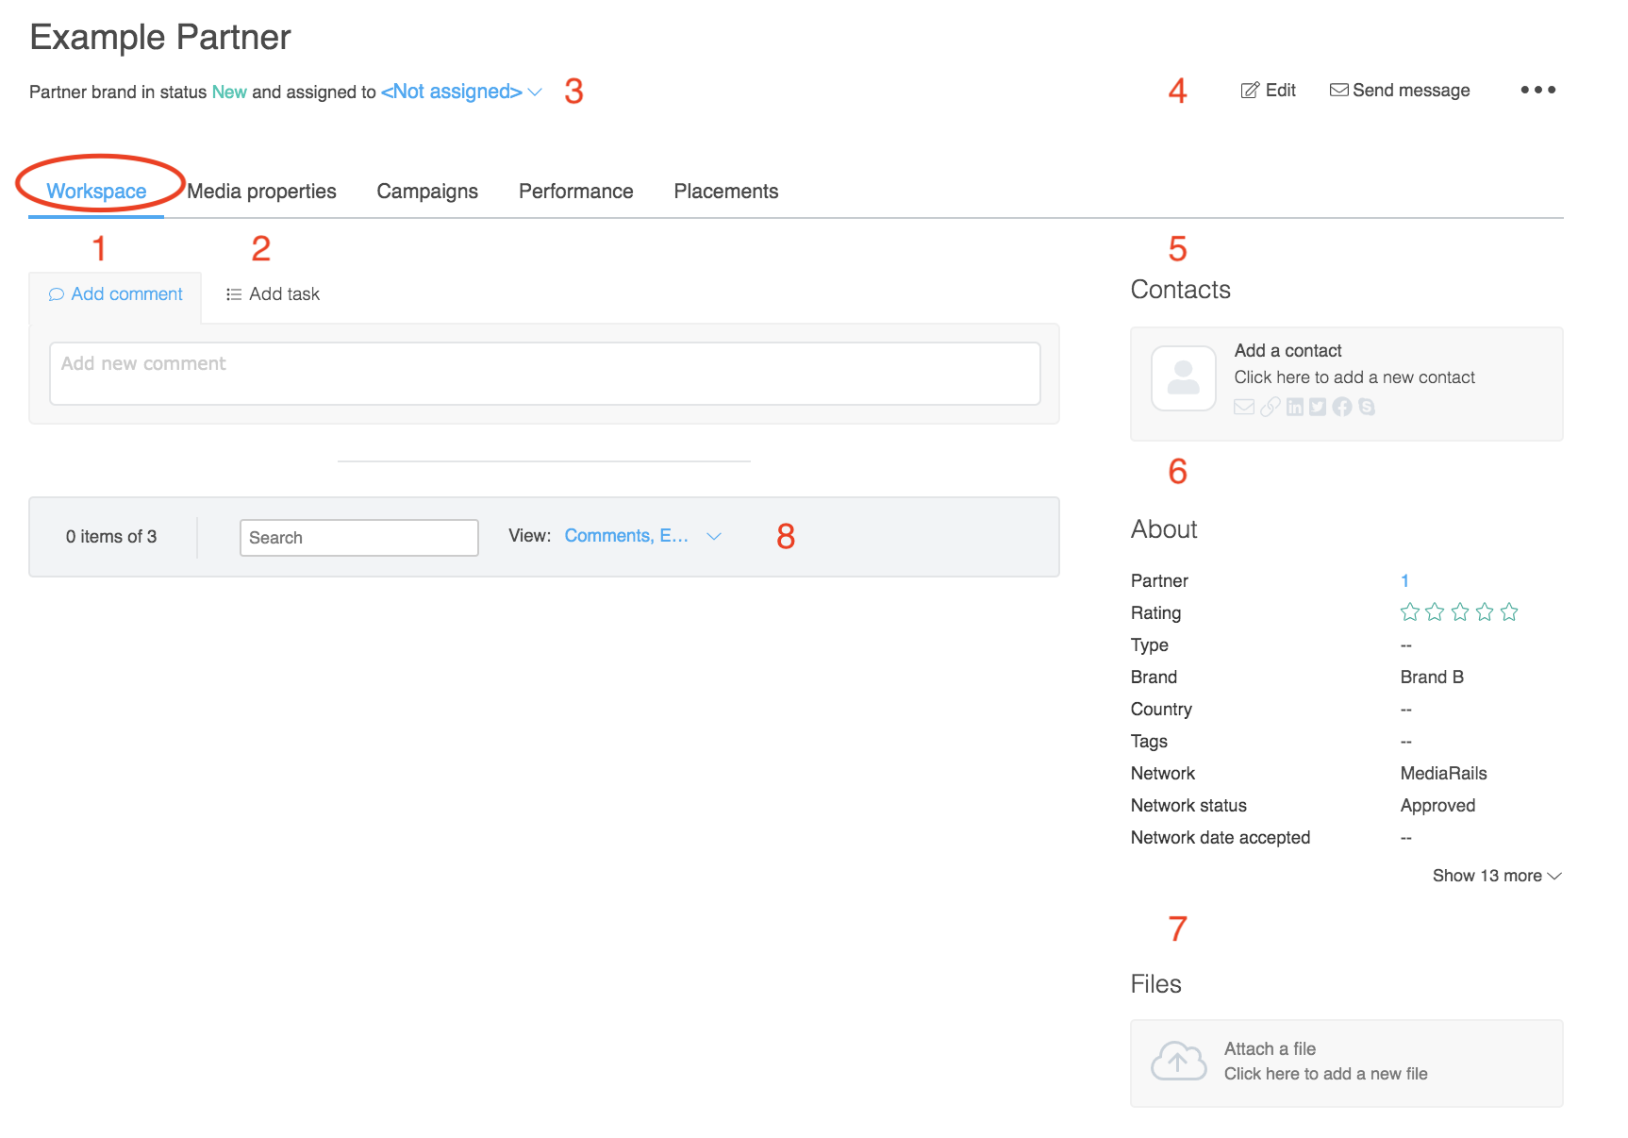Expand Show 13 more details

pos(1496,876)
